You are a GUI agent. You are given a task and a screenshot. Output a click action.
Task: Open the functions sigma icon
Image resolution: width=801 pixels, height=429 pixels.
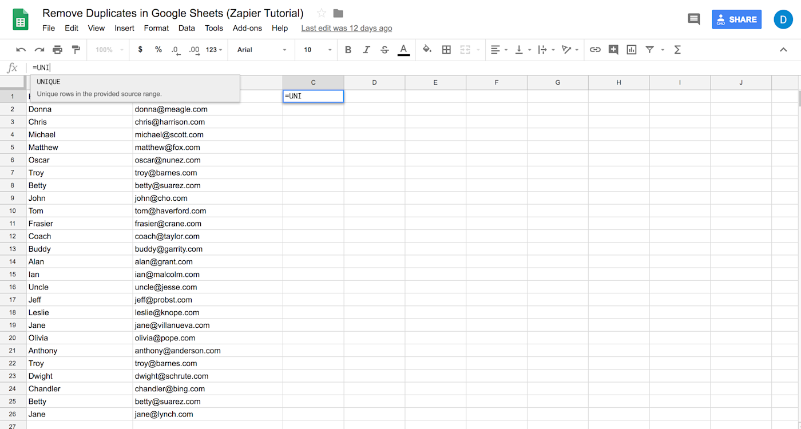coord(677,50)
